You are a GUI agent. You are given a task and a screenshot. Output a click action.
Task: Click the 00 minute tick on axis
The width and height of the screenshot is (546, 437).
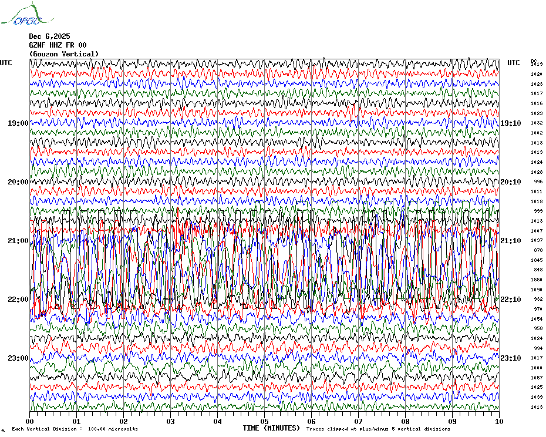coord(30,421)
